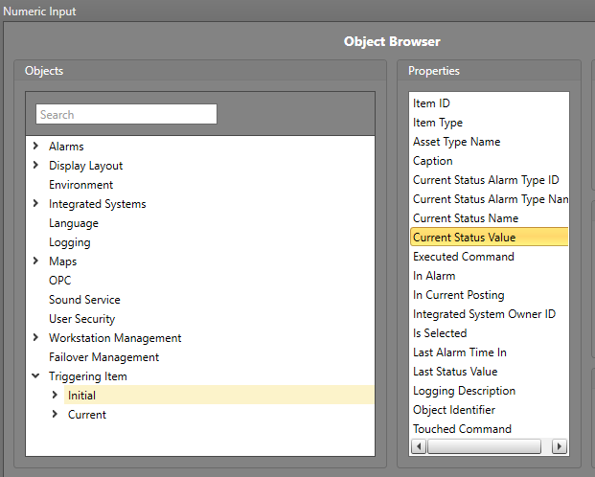Expand the Initial sub-node arrow
Viewport: 595px width, 477px height.
click(55, 396)
